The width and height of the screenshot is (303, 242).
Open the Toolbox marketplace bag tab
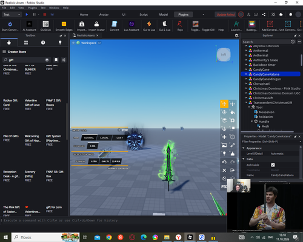(9, 42)
